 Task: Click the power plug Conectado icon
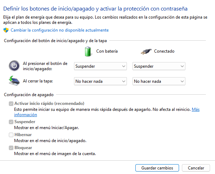coord(146,52)
